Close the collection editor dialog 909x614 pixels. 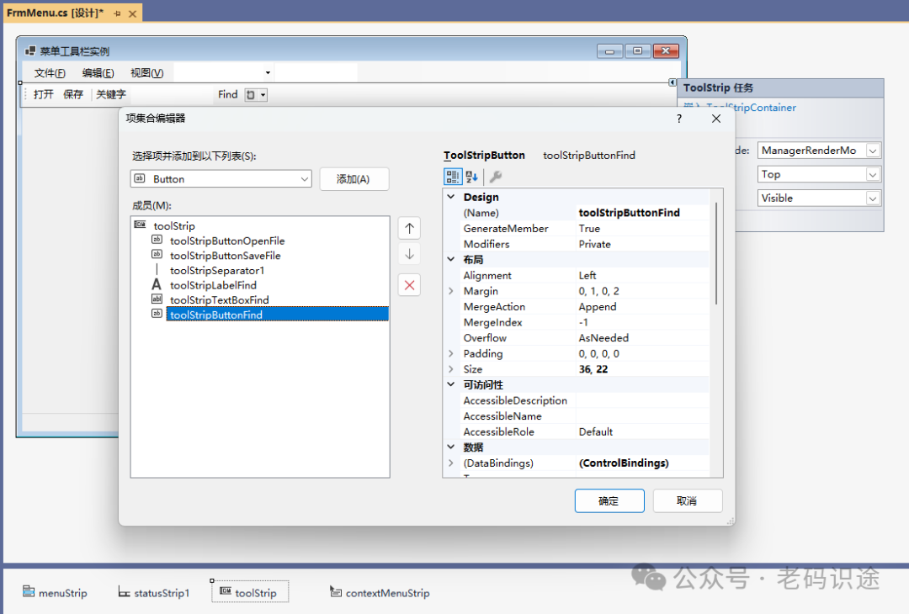pyautogui.click(x=716, y=119)
